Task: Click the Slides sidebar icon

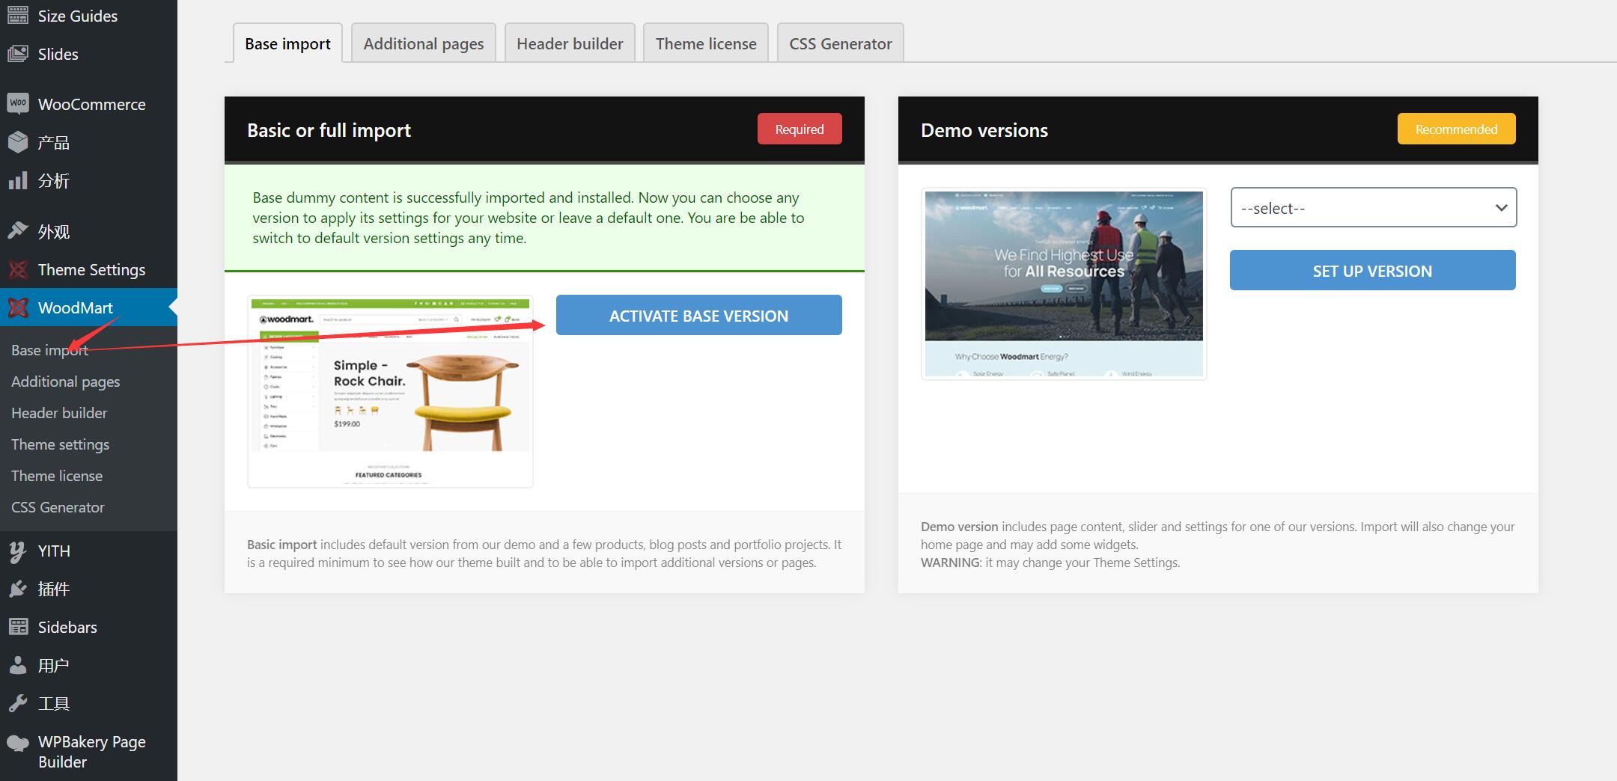Action: (x=18, y=54)
